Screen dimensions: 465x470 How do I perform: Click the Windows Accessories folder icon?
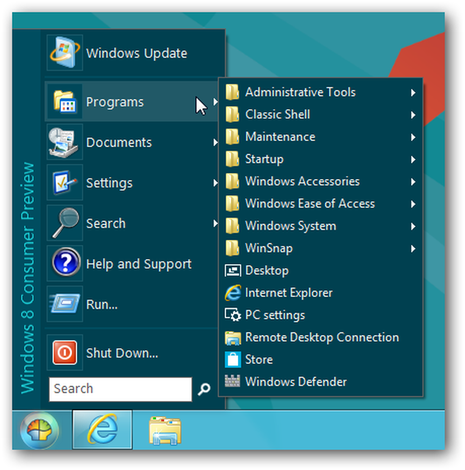[232, 181]
